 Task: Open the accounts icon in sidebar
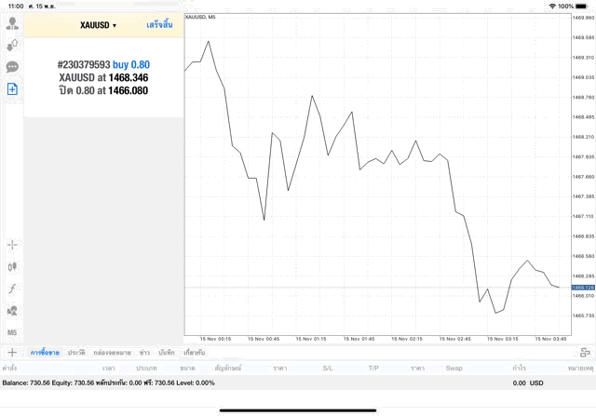click(x=12, y=22)
